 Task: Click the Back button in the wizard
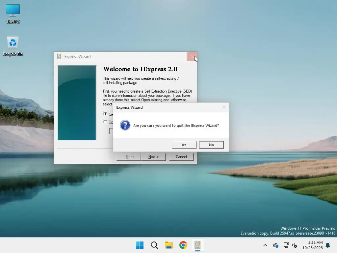click(129, 157)
